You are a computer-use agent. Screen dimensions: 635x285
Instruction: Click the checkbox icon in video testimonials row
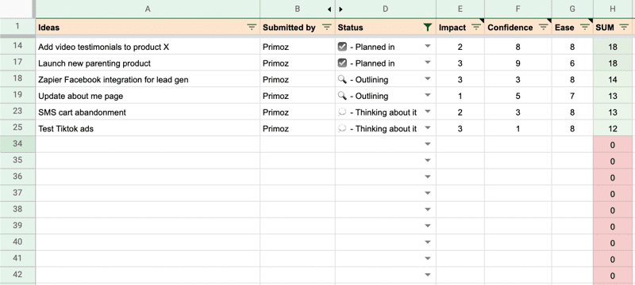pos(342,47)
